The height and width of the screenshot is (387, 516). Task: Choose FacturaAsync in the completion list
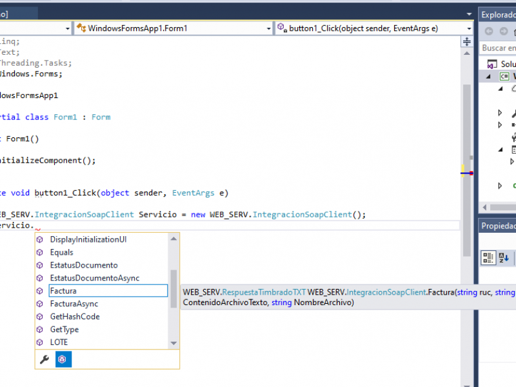point(74,304)
